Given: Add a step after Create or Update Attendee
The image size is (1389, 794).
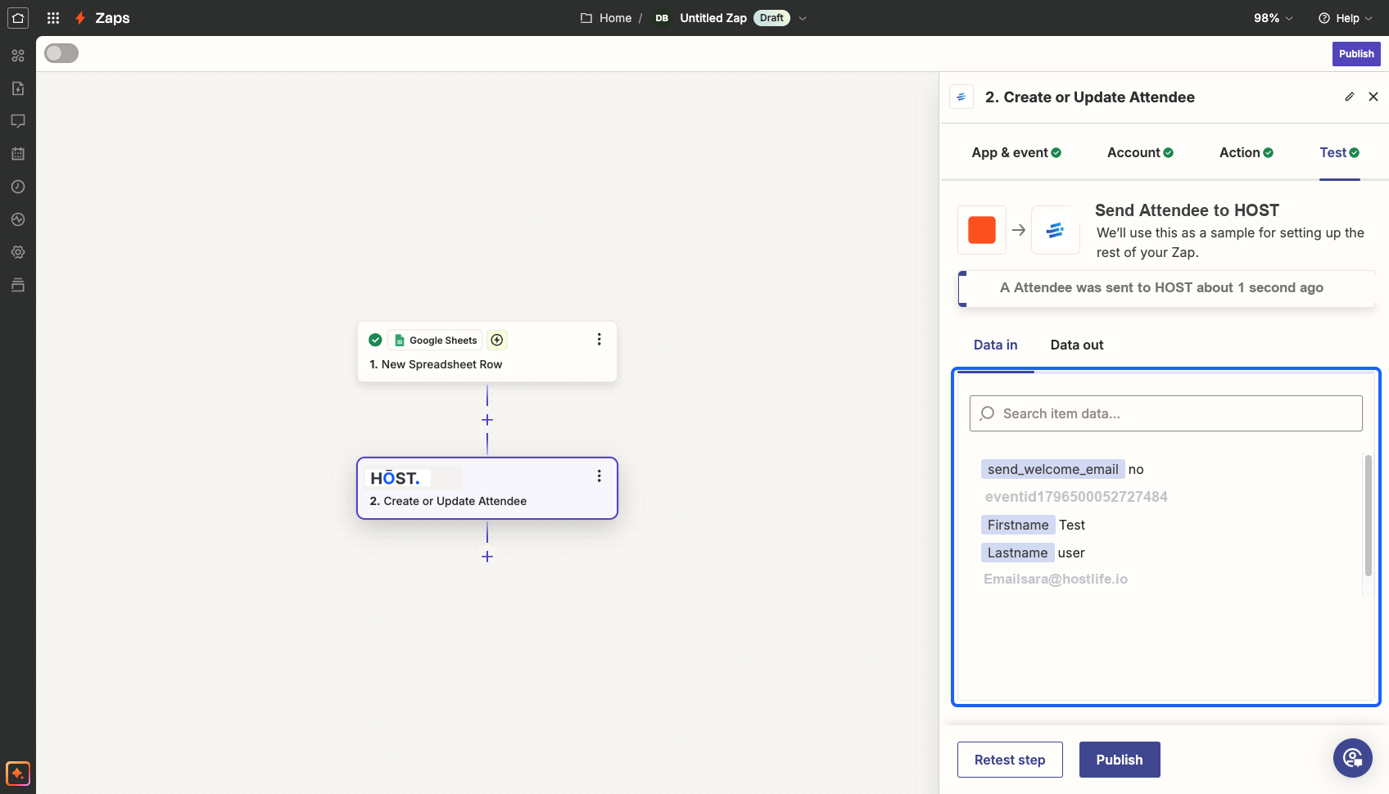Looking at the screenshot, I should click(487, 557).
